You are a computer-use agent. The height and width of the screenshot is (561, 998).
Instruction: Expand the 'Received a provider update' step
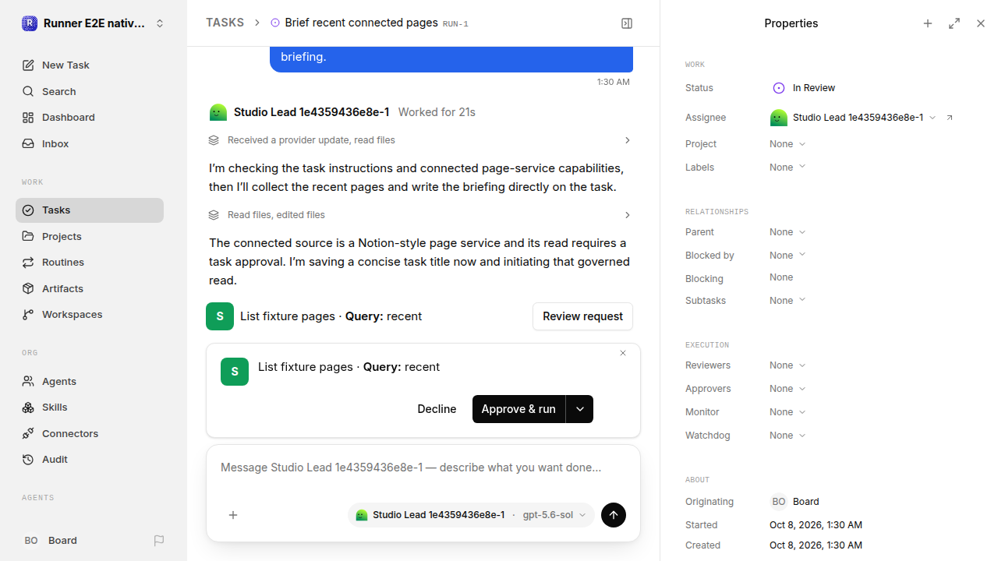pyautogui.click(x=420, y=140)
